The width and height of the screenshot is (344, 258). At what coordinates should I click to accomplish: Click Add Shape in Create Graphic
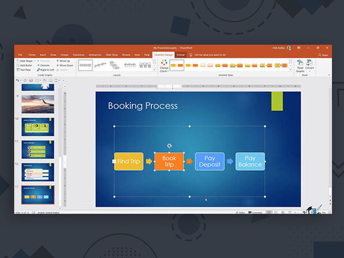pos(26,61)
